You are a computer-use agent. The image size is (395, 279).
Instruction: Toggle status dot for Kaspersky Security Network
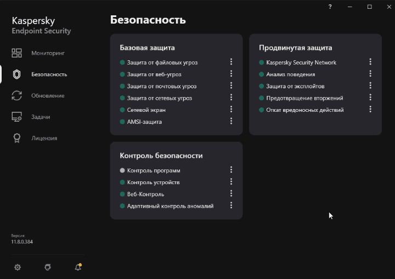point(262,62)
